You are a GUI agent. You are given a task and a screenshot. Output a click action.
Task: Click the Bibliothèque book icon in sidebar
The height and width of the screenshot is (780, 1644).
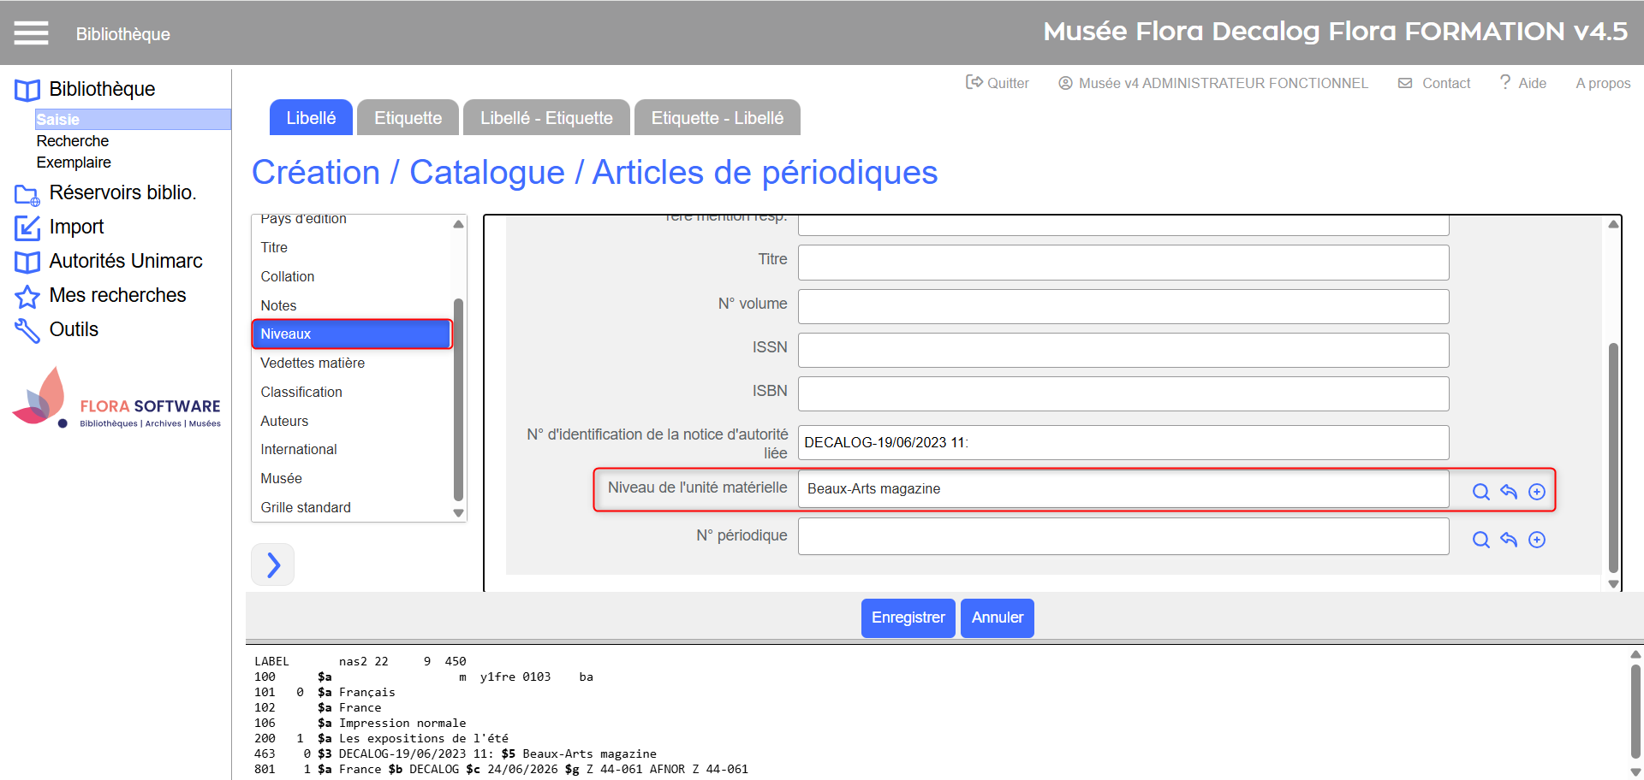27,90
